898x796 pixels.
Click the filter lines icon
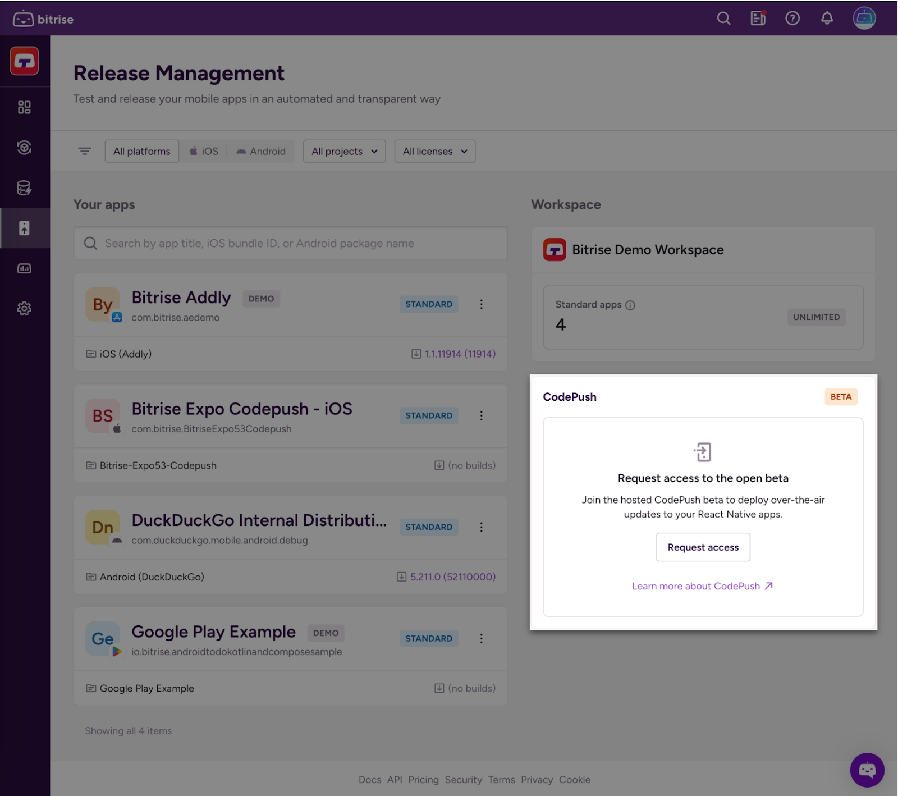(x=85, y=151)
